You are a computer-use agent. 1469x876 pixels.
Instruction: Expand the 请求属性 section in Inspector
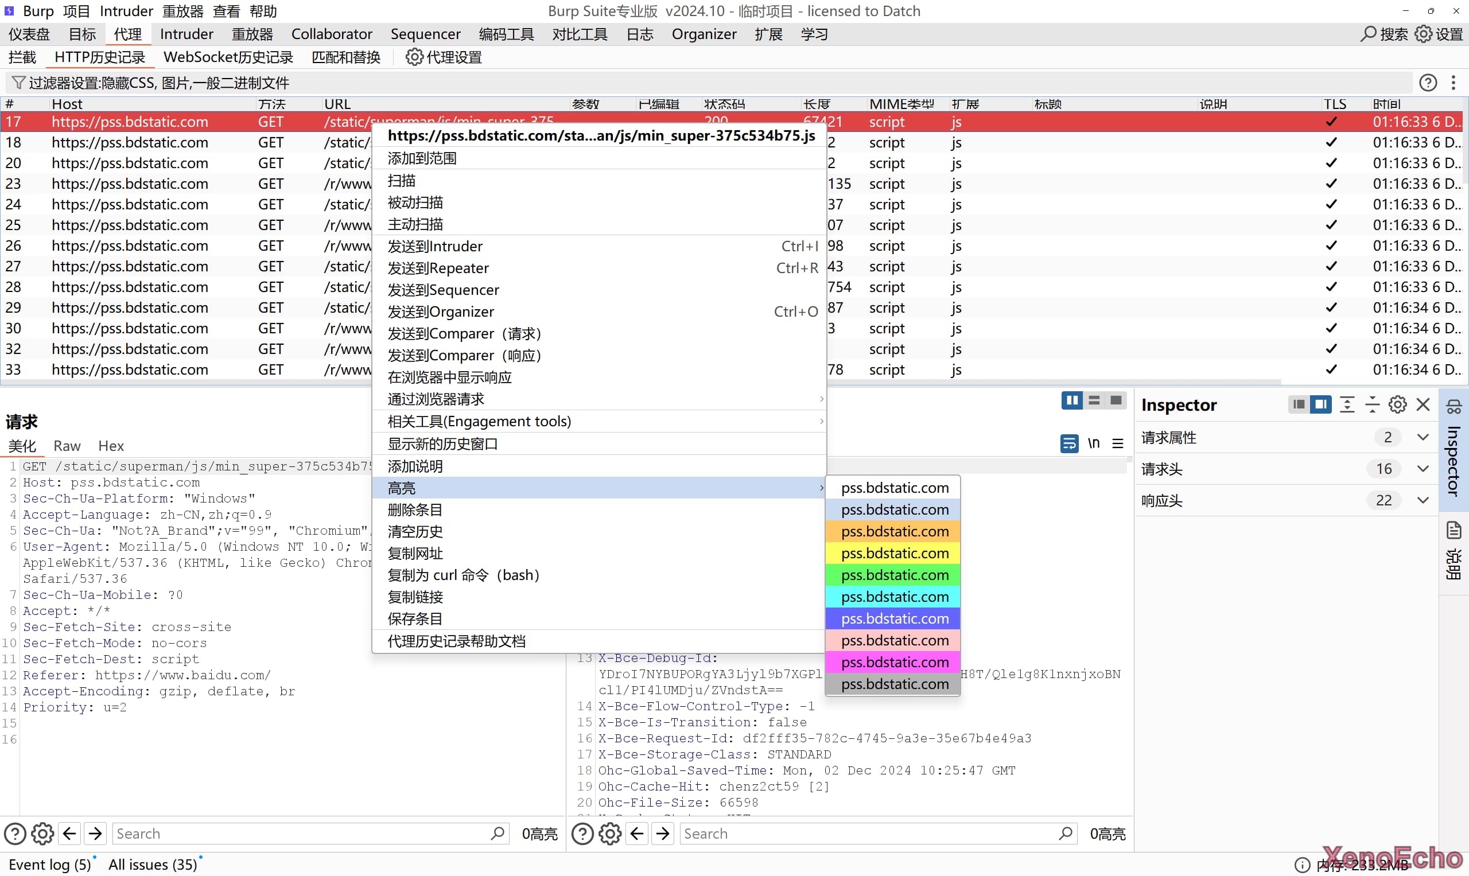[x=1423, y=437]
